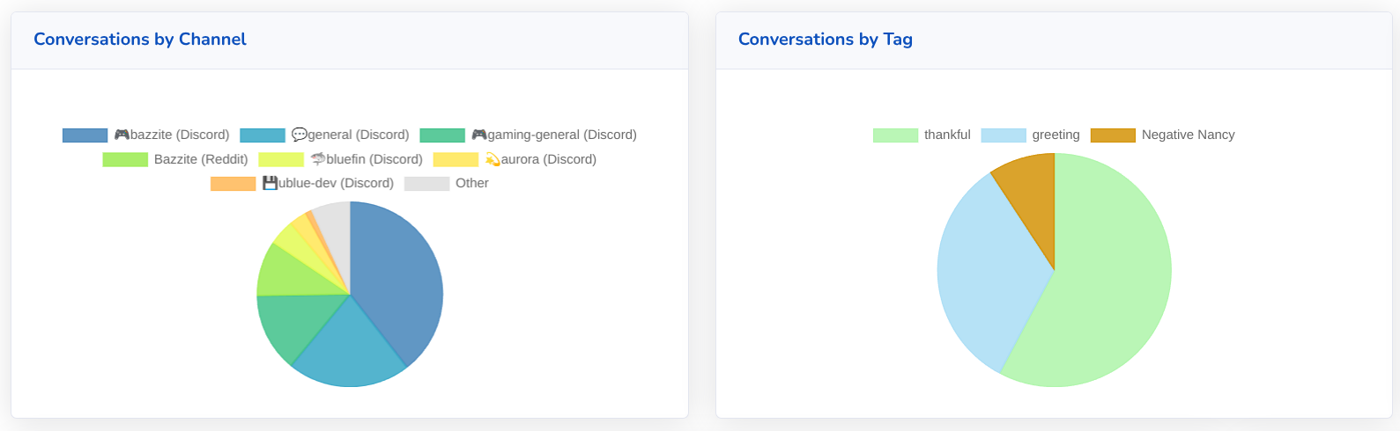Viewport: 1400px width, 431px height.
Task: Click the Negative Nancy legend swatch
Action: [x=1113, y=135]
